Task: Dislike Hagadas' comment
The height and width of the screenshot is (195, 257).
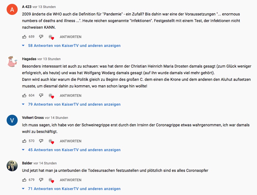Action: pos(41,95)
